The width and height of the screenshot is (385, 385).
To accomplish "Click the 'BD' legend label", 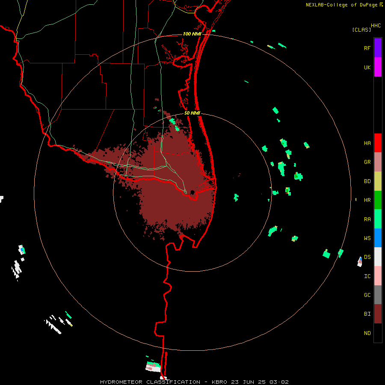I will coord(367,181).
